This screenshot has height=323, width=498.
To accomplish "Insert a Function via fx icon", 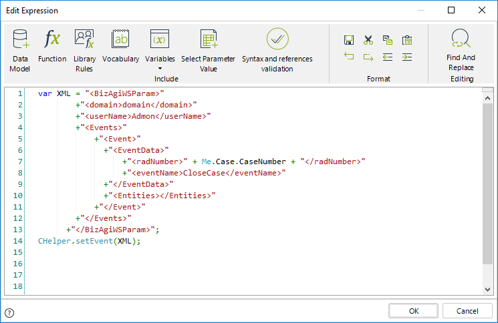I will 52,46.
